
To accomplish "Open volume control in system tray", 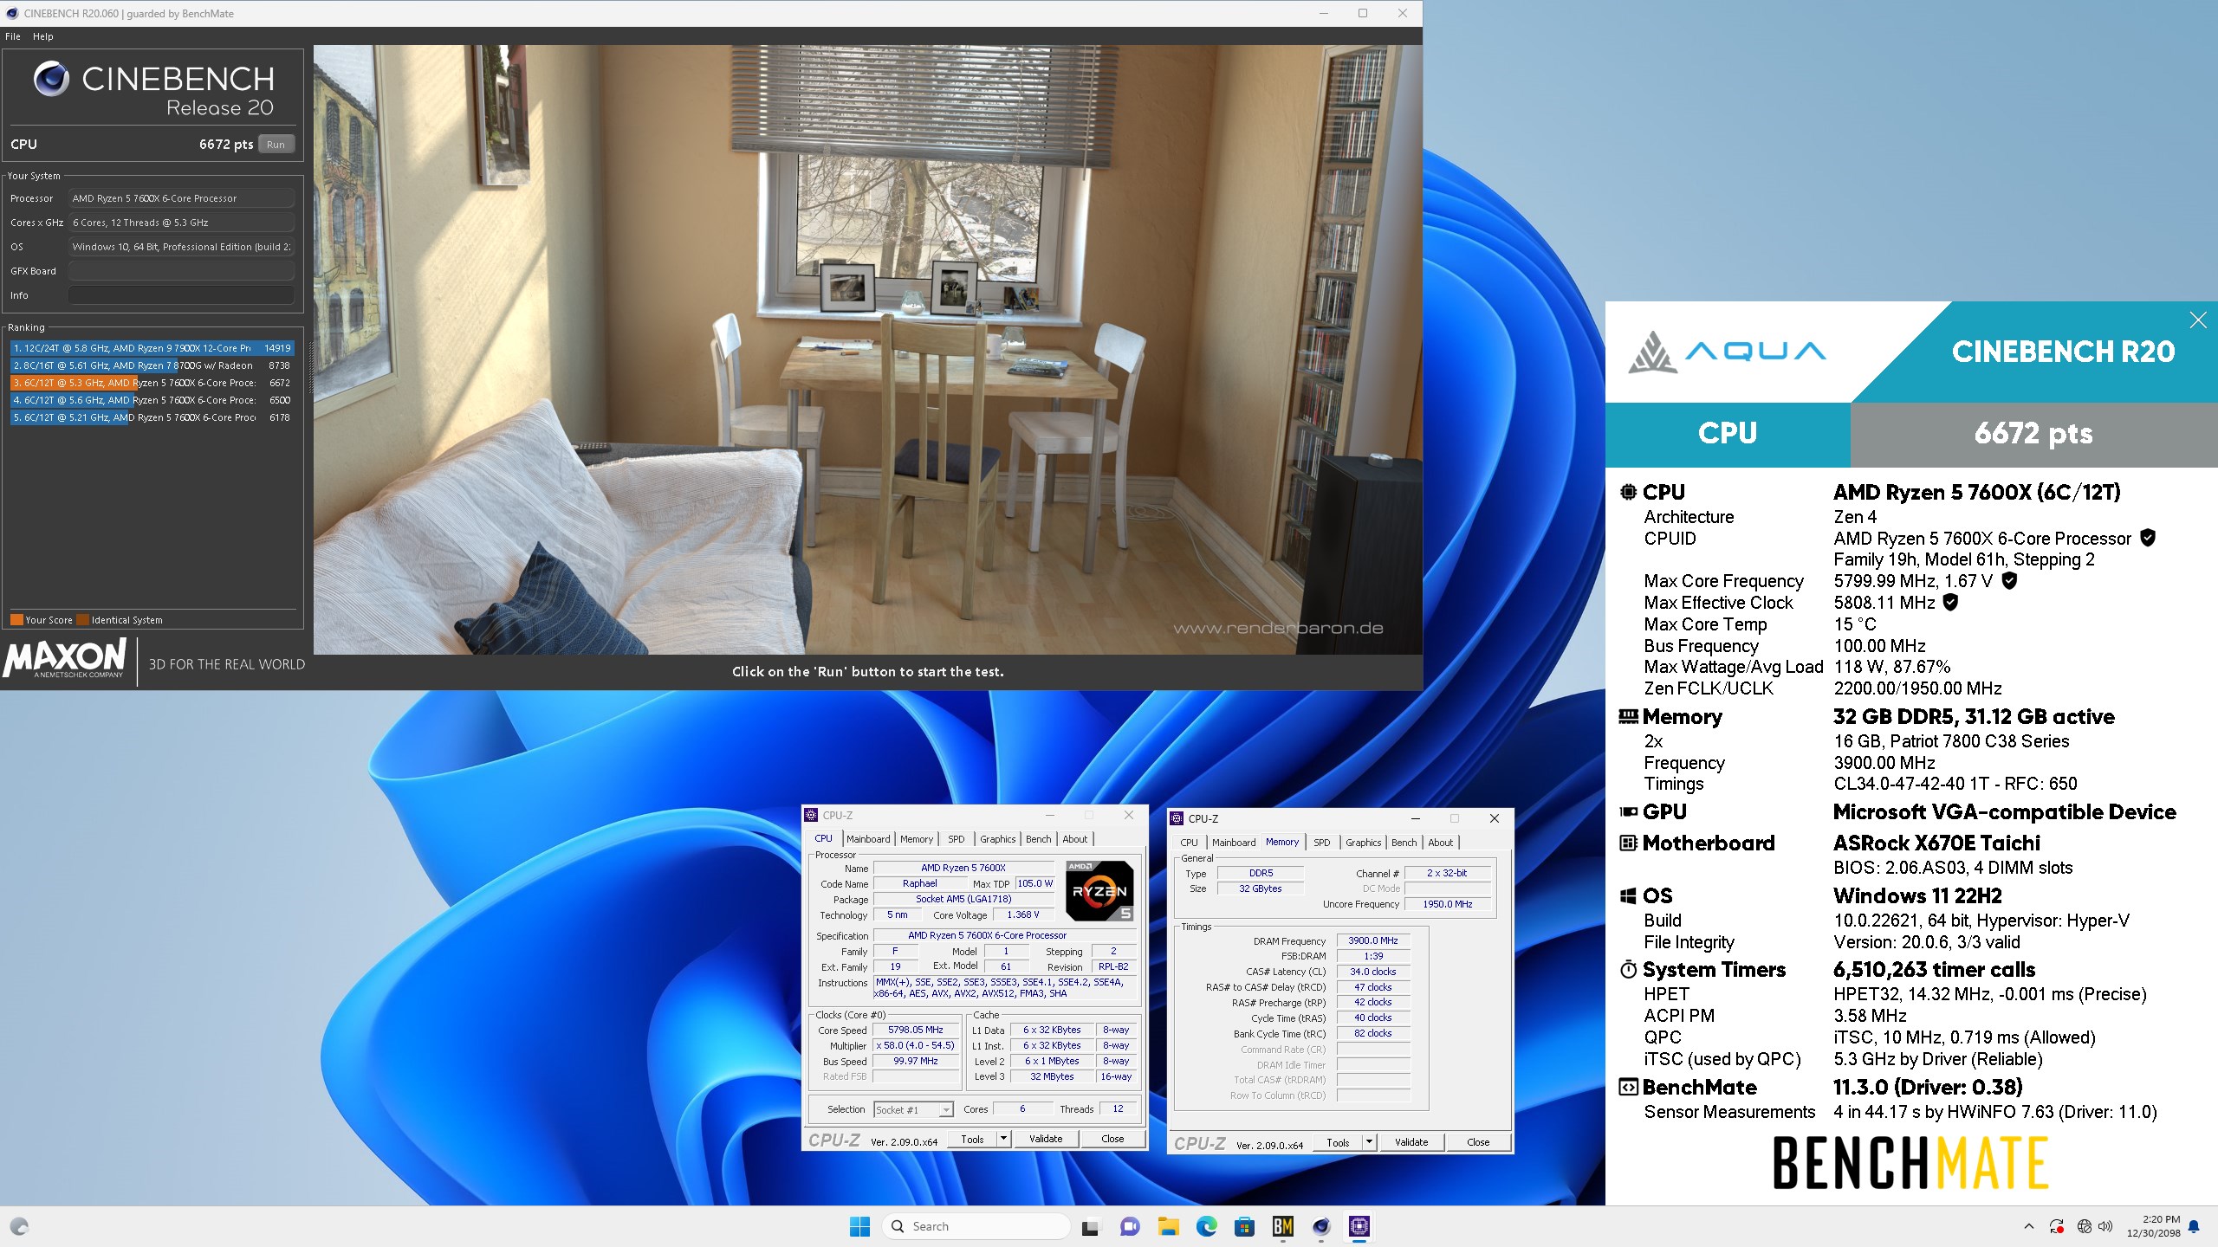I will (2105, 1226).
